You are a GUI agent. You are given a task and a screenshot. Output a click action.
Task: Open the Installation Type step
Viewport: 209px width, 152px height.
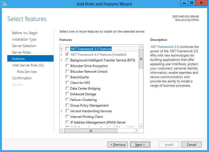pyautogui.click(x=24, y=39)
